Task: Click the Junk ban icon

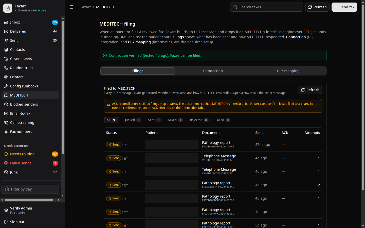Action: pyautogui.click(x=6, y=172)
